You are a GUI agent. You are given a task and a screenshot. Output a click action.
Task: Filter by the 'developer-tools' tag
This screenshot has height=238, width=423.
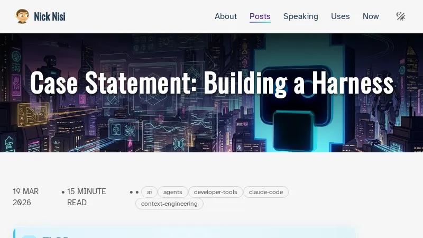point(216,192)
